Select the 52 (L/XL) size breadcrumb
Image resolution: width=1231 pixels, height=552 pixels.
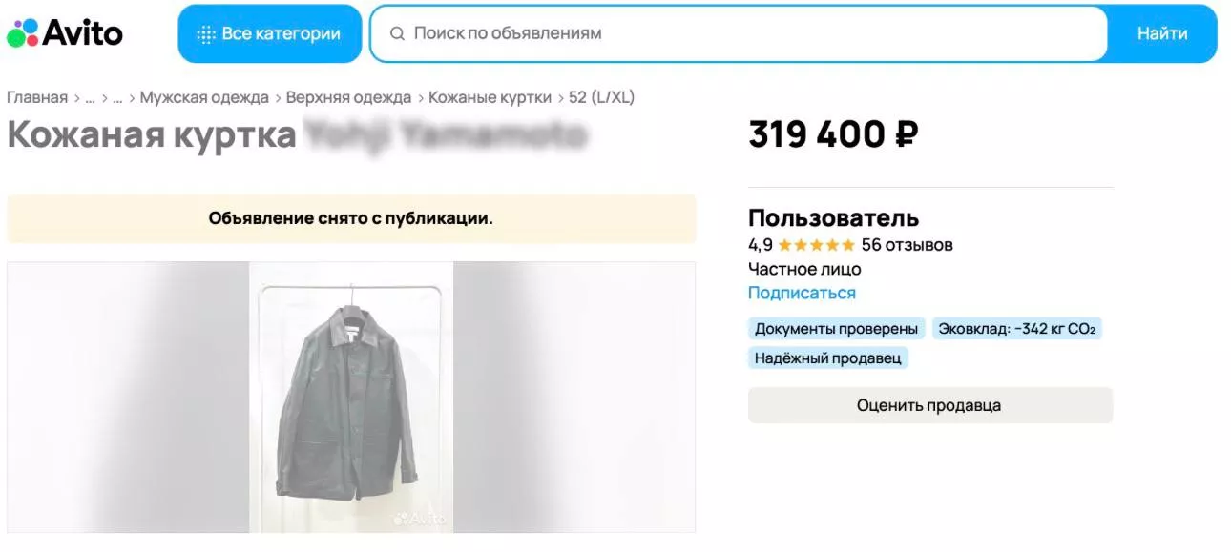(x=601, y=97)
